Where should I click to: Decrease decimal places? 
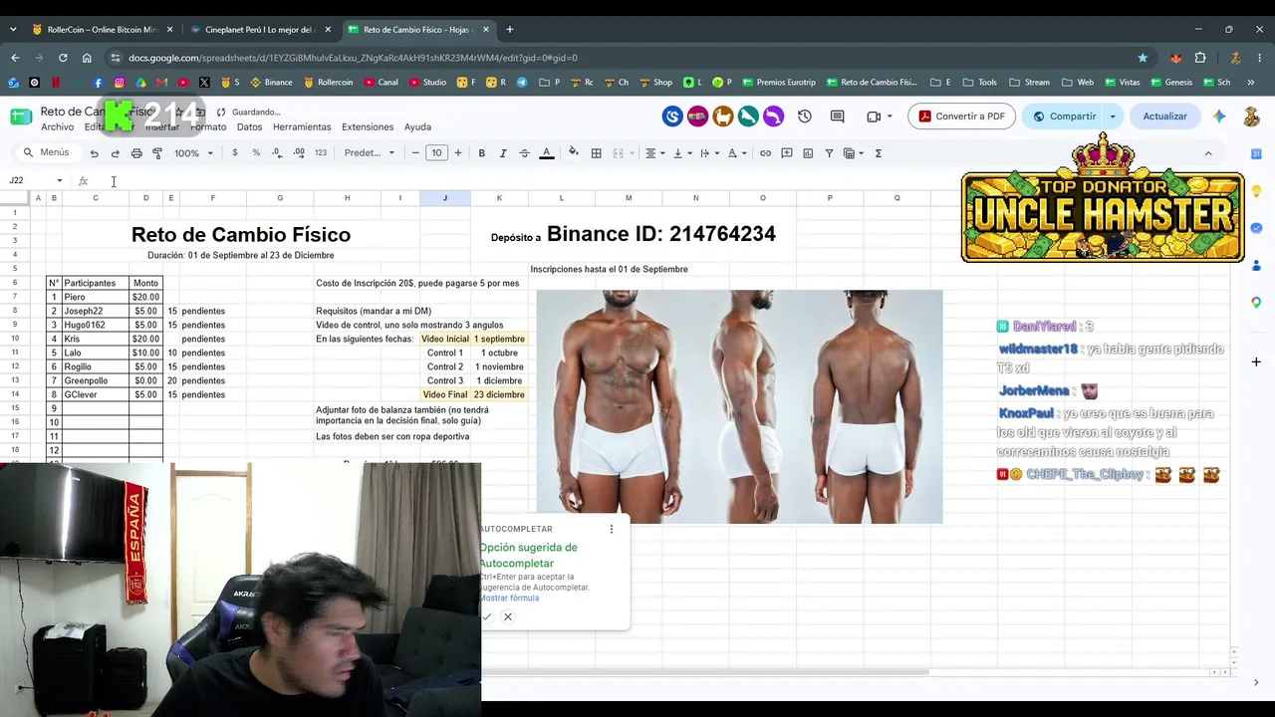pos(277,153)
